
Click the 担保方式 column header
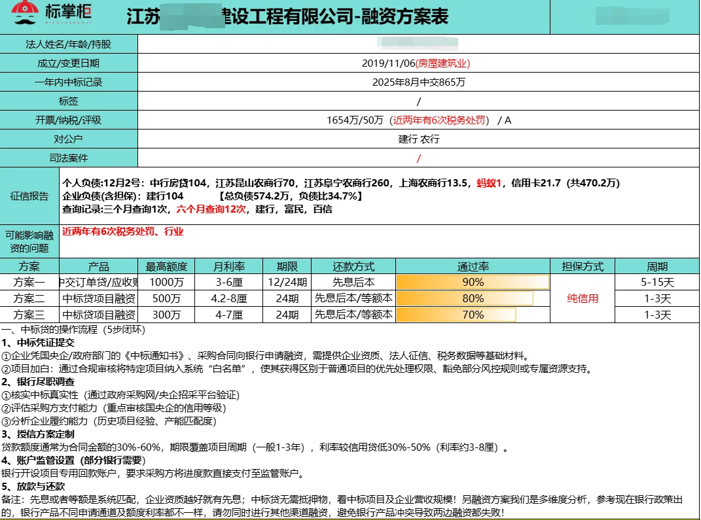coord(583,266)
